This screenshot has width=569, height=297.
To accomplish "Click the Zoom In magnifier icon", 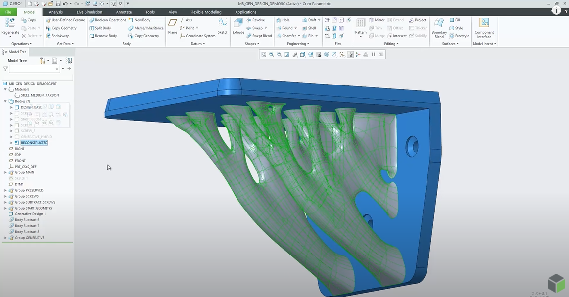I will tap(272, 55).
